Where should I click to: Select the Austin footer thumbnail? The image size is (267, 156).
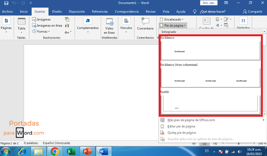tap(211, 105)
